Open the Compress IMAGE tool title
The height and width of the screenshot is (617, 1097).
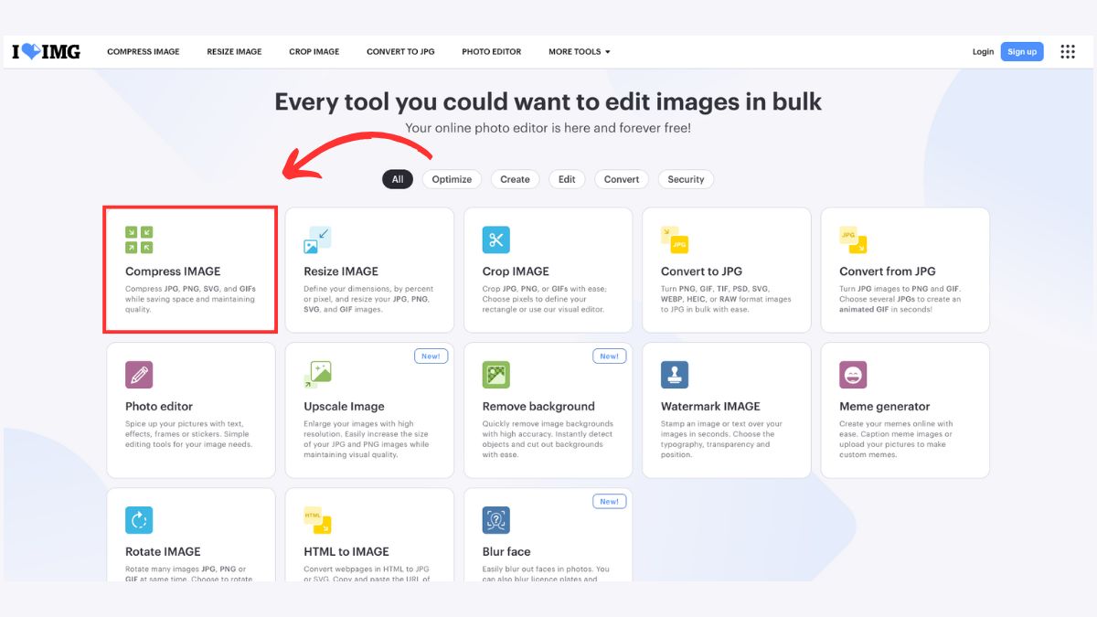(x=173, y=271)
